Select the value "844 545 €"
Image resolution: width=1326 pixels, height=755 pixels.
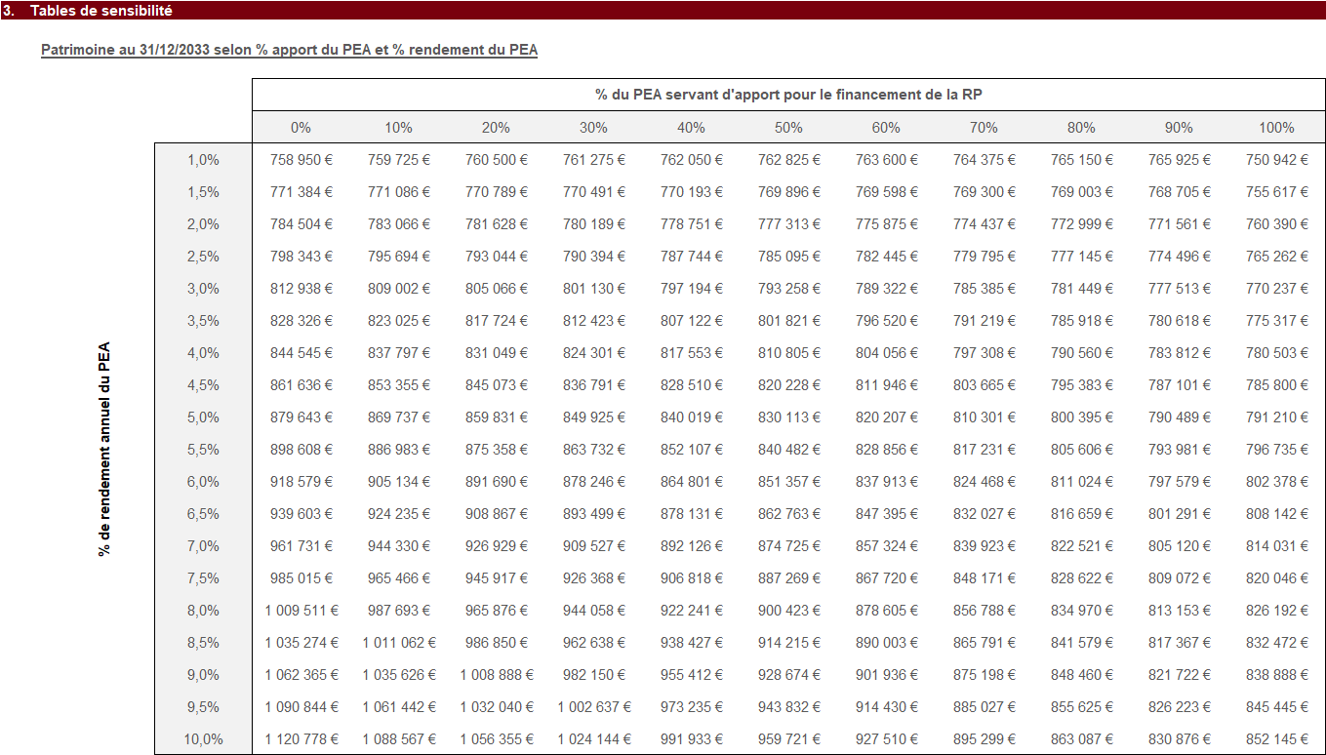pyautogui.click(x=301, y=353)
